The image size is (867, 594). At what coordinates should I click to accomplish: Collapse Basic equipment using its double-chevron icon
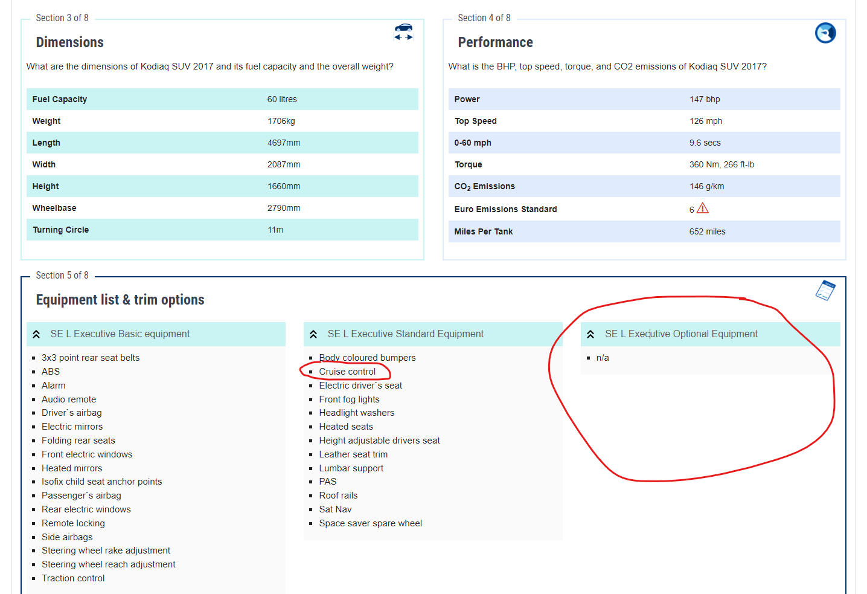36,334
